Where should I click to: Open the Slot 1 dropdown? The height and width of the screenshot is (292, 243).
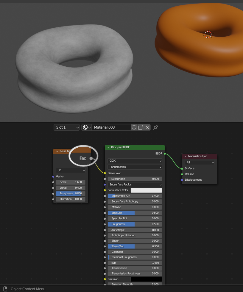click(x=67, y=127)
